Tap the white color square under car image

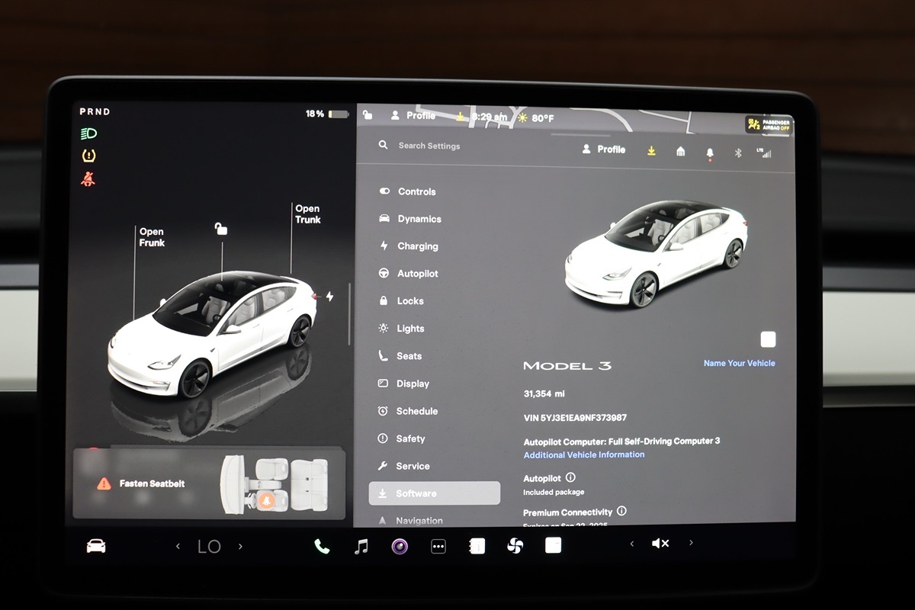coord(768,339)
